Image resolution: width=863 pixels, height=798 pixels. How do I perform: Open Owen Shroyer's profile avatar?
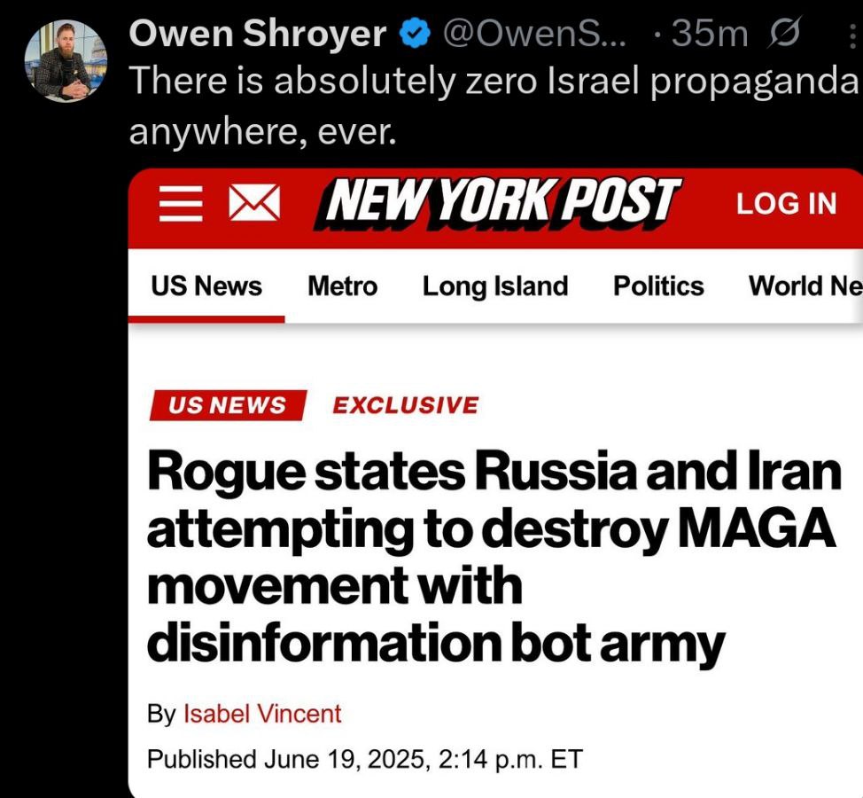point(66,61)
